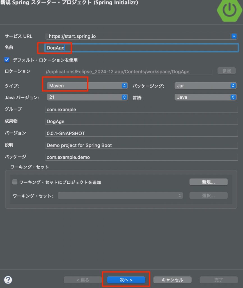Click the 説明 field with Demo project text
Image resolution: width=243 pixels, height=288 pixels.
141,145
